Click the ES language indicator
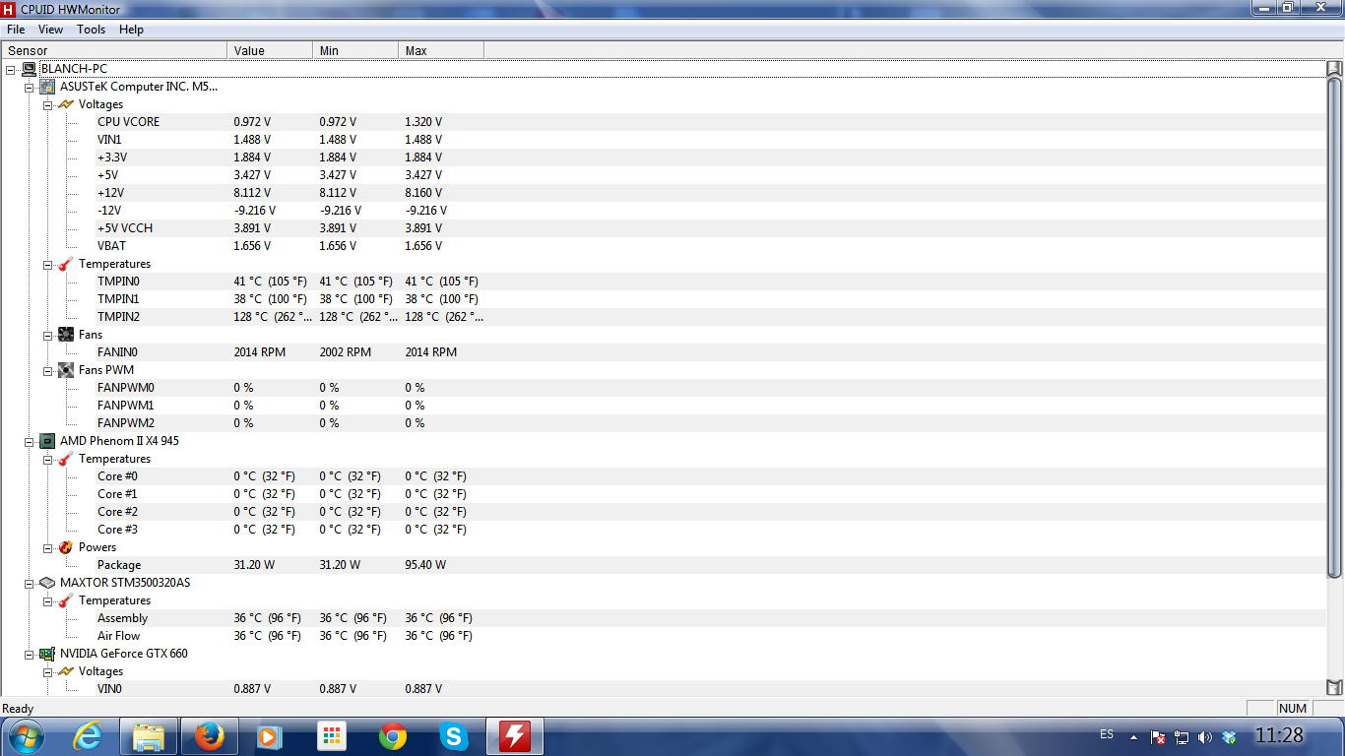This screenshot has height=756, width=1345. pos(1107,735)
